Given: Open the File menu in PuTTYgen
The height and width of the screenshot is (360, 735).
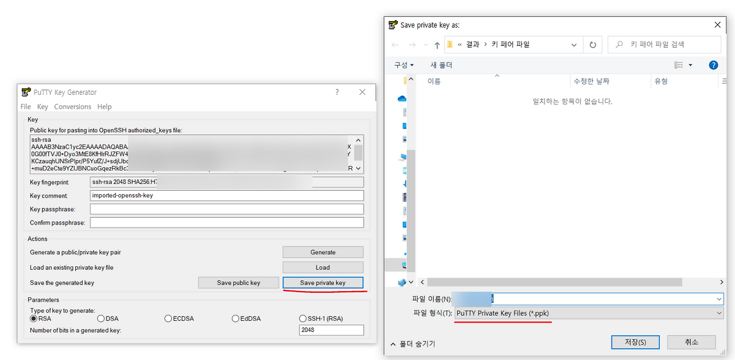Looking at the screenshot, I should pos(26,107).
